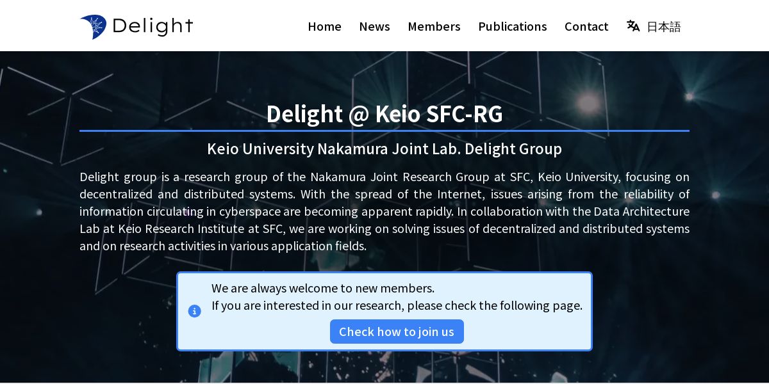Click the Delight group description paragraph
The height and width of the screenshot is (384, 769).
click(384, 211)
